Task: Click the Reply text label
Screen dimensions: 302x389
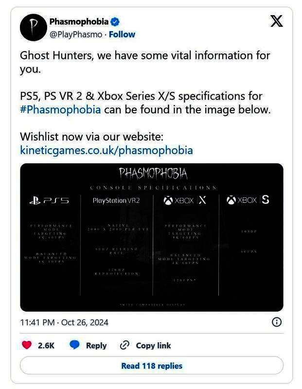Action: [x=96, y=345]
